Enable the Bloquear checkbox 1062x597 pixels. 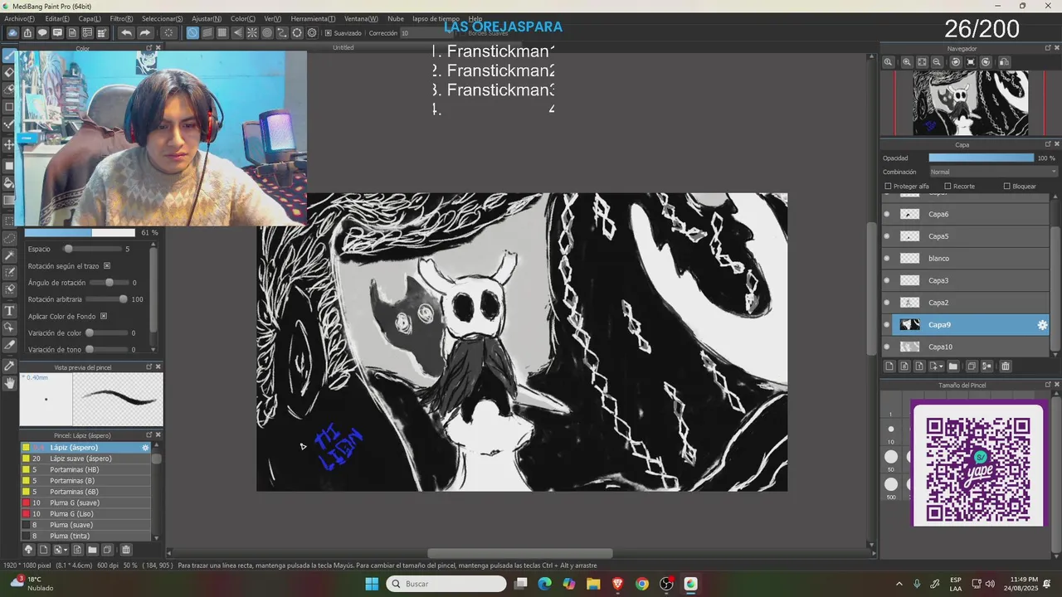[1007, 187]
